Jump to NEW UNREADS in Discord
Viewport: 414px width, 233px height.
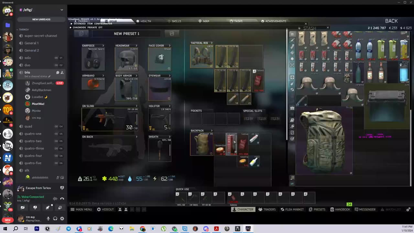point(41,19)
